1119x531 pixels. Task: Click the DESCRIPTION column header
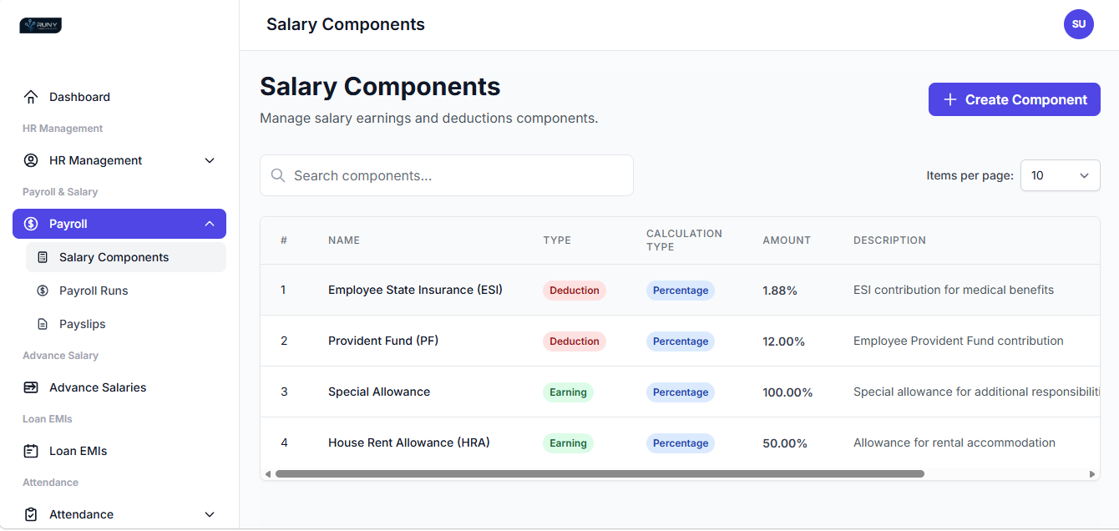(x=889, y=240)
